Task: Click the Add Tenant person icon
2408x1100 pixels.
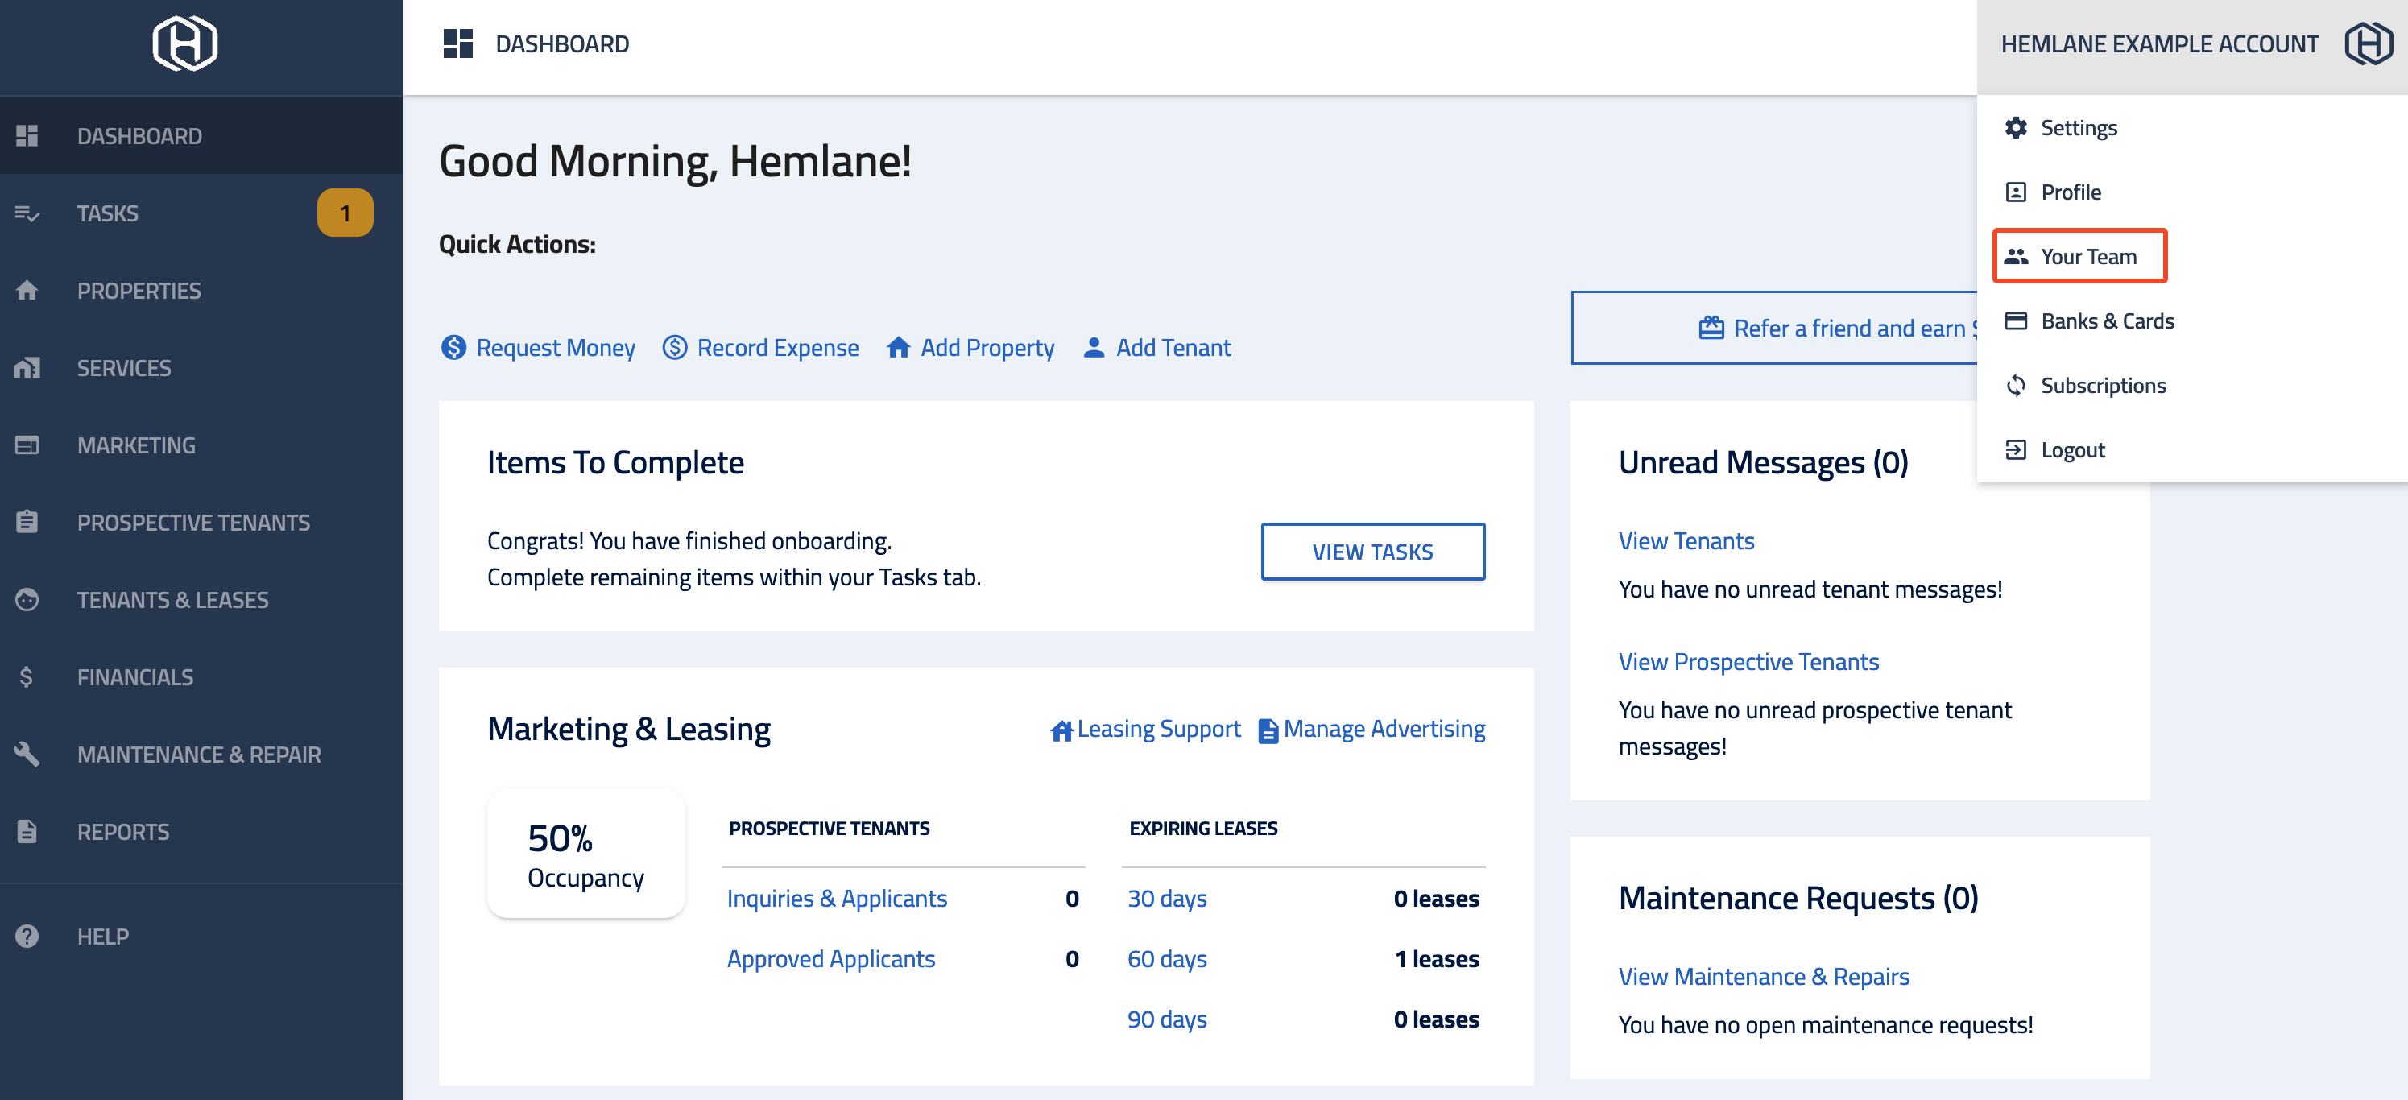Action: point(1094,348)
